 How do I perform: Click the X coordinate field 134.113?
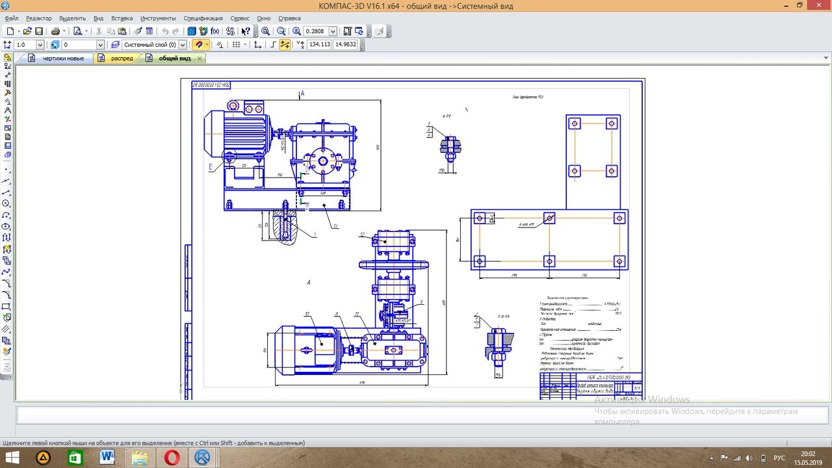319,45
